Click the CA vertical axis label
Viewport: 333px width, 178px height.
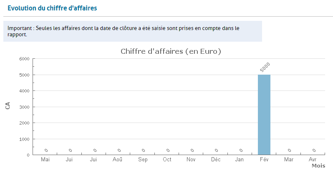point(8,106)
